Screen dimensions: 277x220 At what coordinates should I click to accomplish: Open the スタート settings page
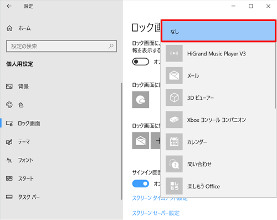[25, 178]
